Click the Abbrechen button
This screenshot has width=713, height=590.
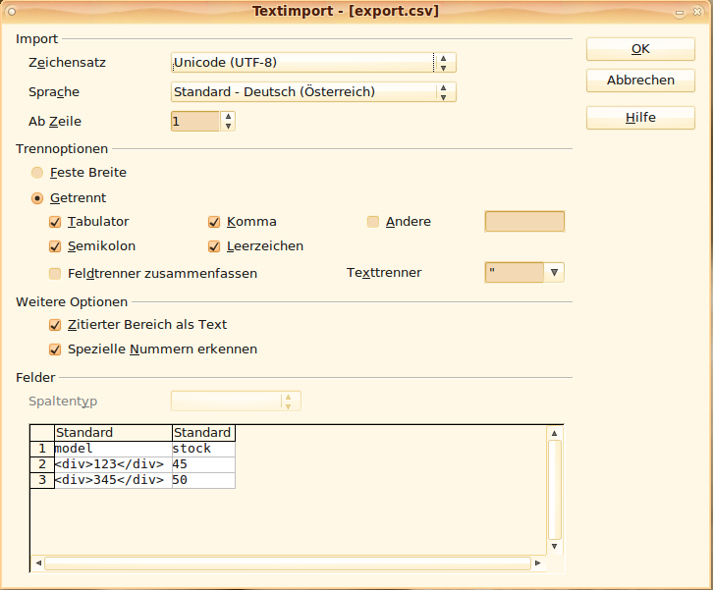coord(640,80)
